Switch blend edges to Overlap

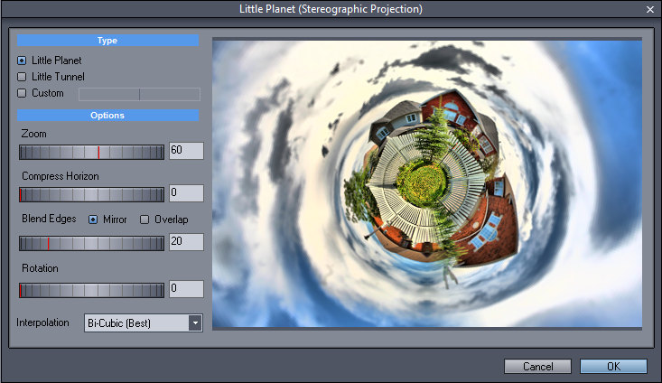pos(145,220)
